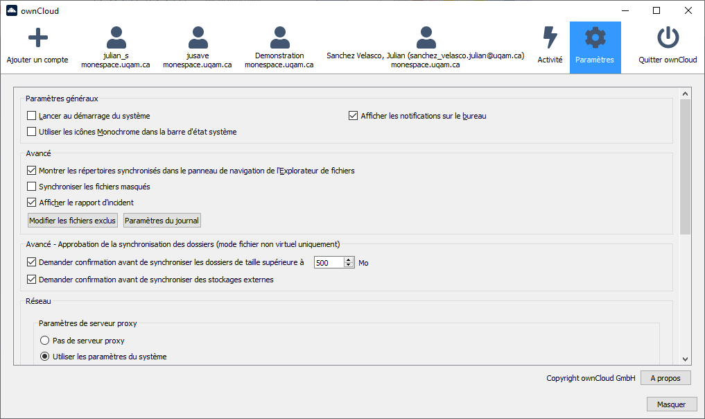Open the julian_s account
Screen dimensions: 705x419
coord(116,48)
